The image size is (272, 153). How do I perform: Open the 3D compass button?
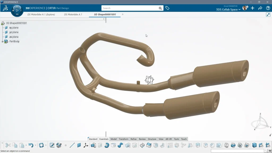[17, 10]
